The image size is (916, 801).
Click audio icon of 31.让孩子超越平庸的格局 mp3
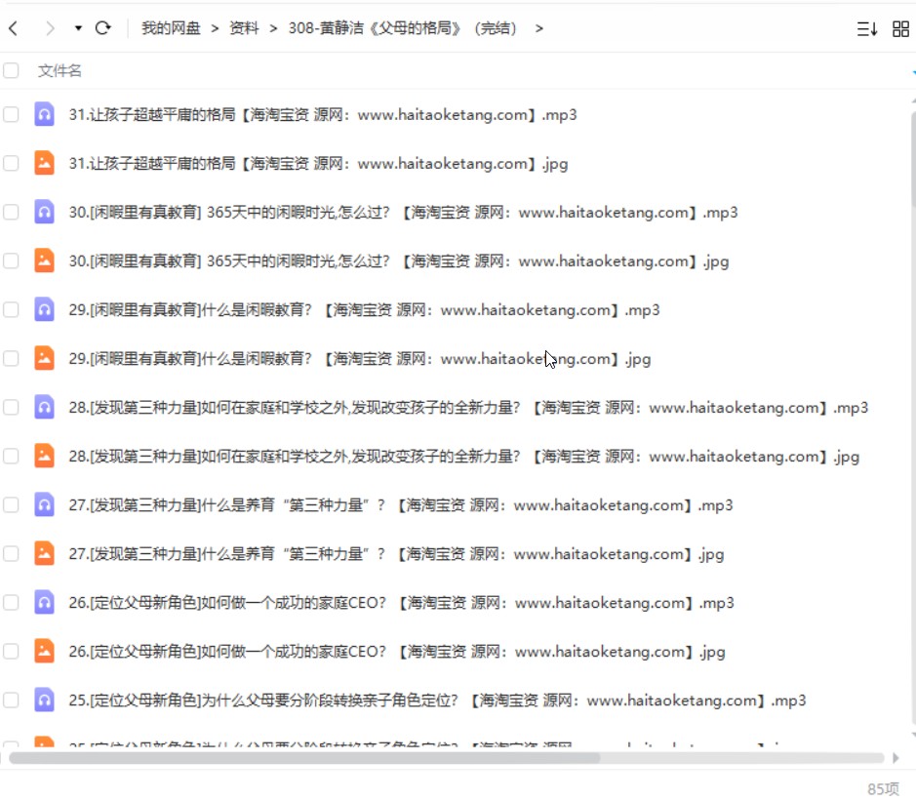45,114
